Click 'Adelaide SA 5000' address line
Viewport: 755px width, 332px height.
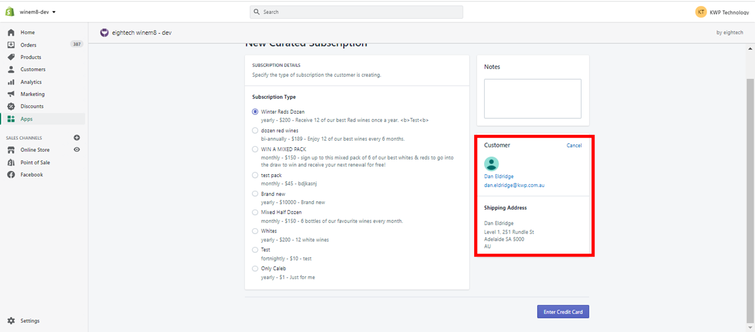504,240
